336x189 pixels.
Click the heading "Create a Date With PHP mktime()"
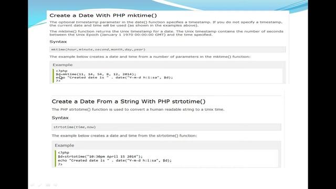(x=103, y=15)
